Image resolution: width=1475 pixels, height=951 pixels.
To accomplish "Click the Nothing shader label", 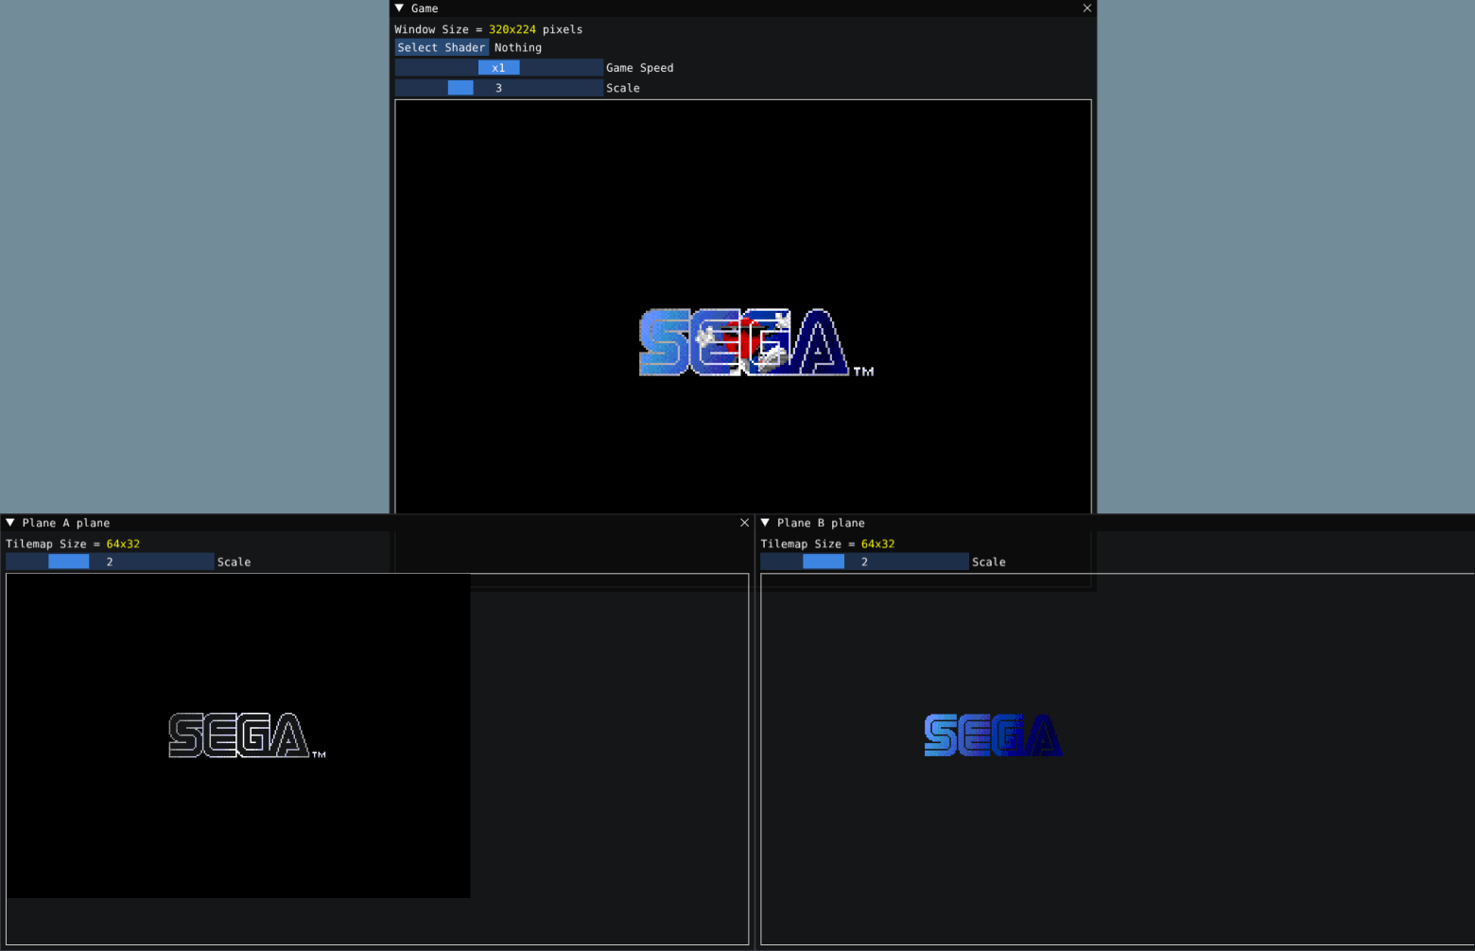I will pyautogui.click(x=517, y=47).
